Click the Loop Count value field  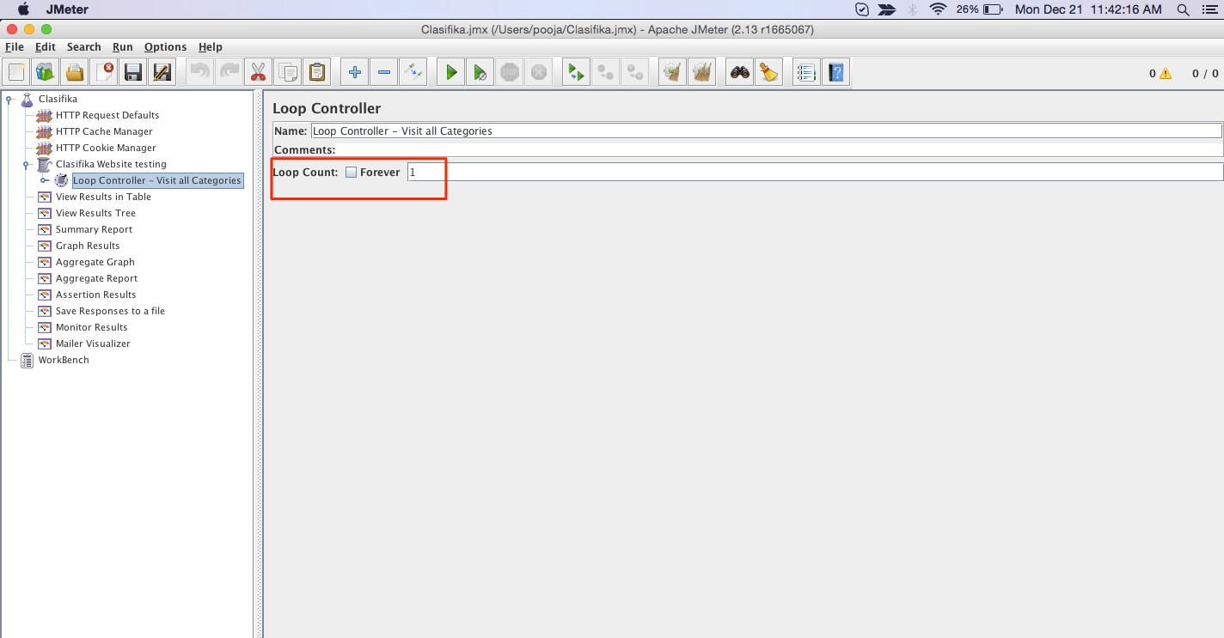pos(815,173)
